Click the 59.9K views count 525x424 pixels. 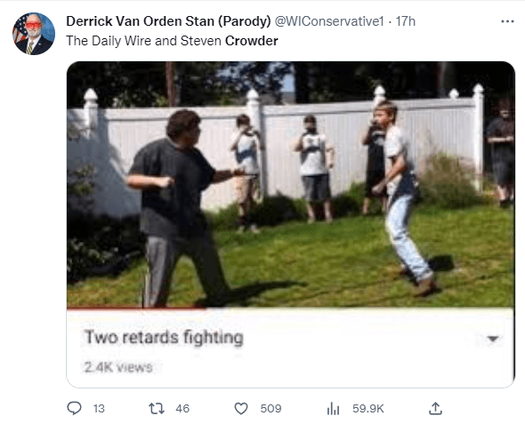[x=368, y=409]
